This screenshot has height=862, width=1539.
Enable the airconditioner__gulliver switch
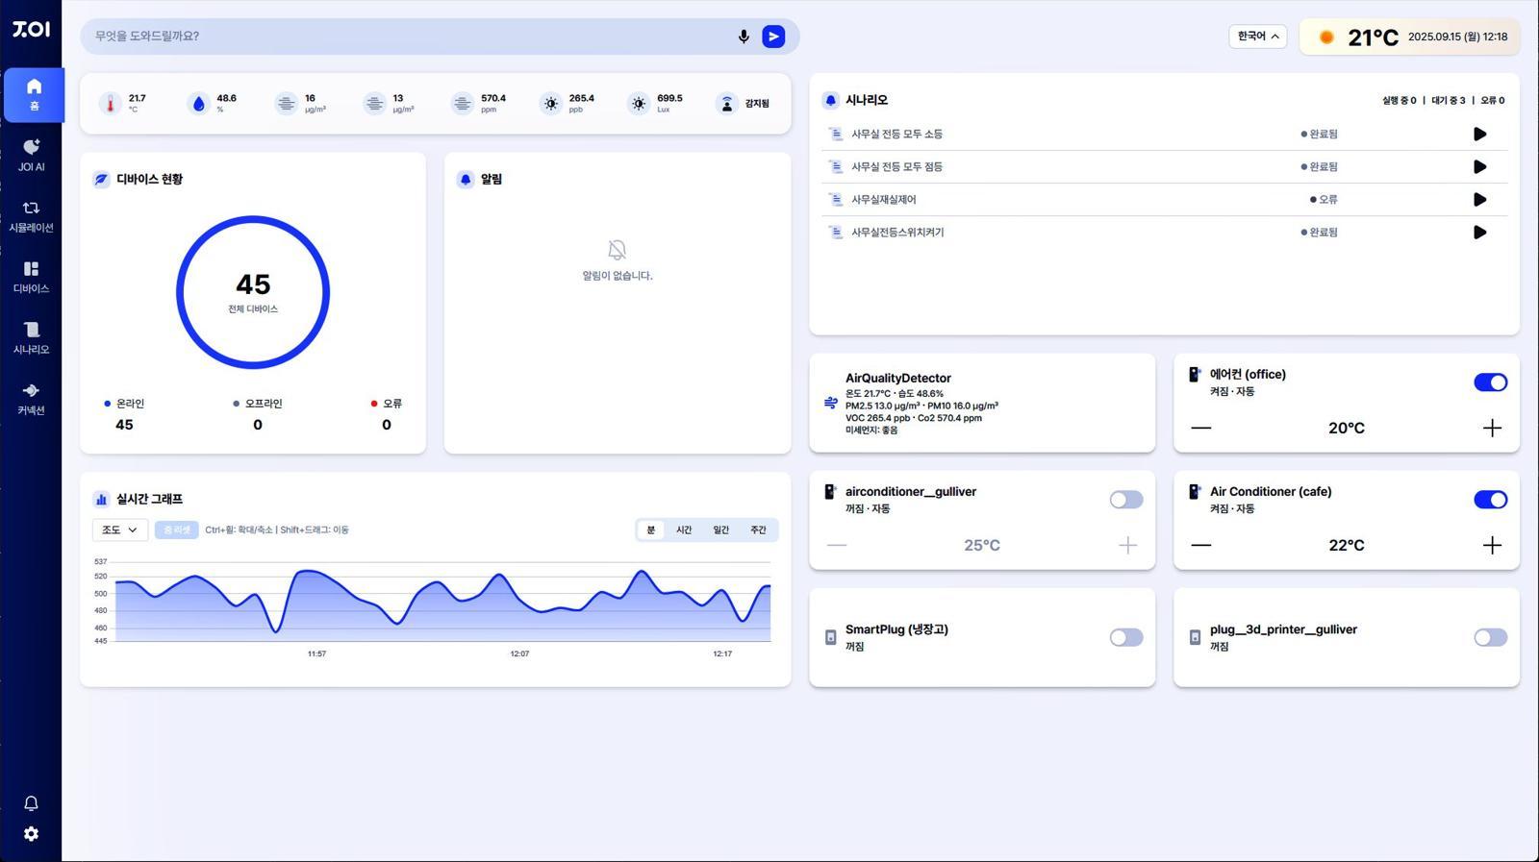tap(1125, 500)
